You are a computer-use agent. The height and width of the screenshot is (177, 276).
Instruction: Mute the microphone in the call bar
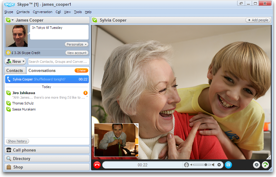(187, 165)
